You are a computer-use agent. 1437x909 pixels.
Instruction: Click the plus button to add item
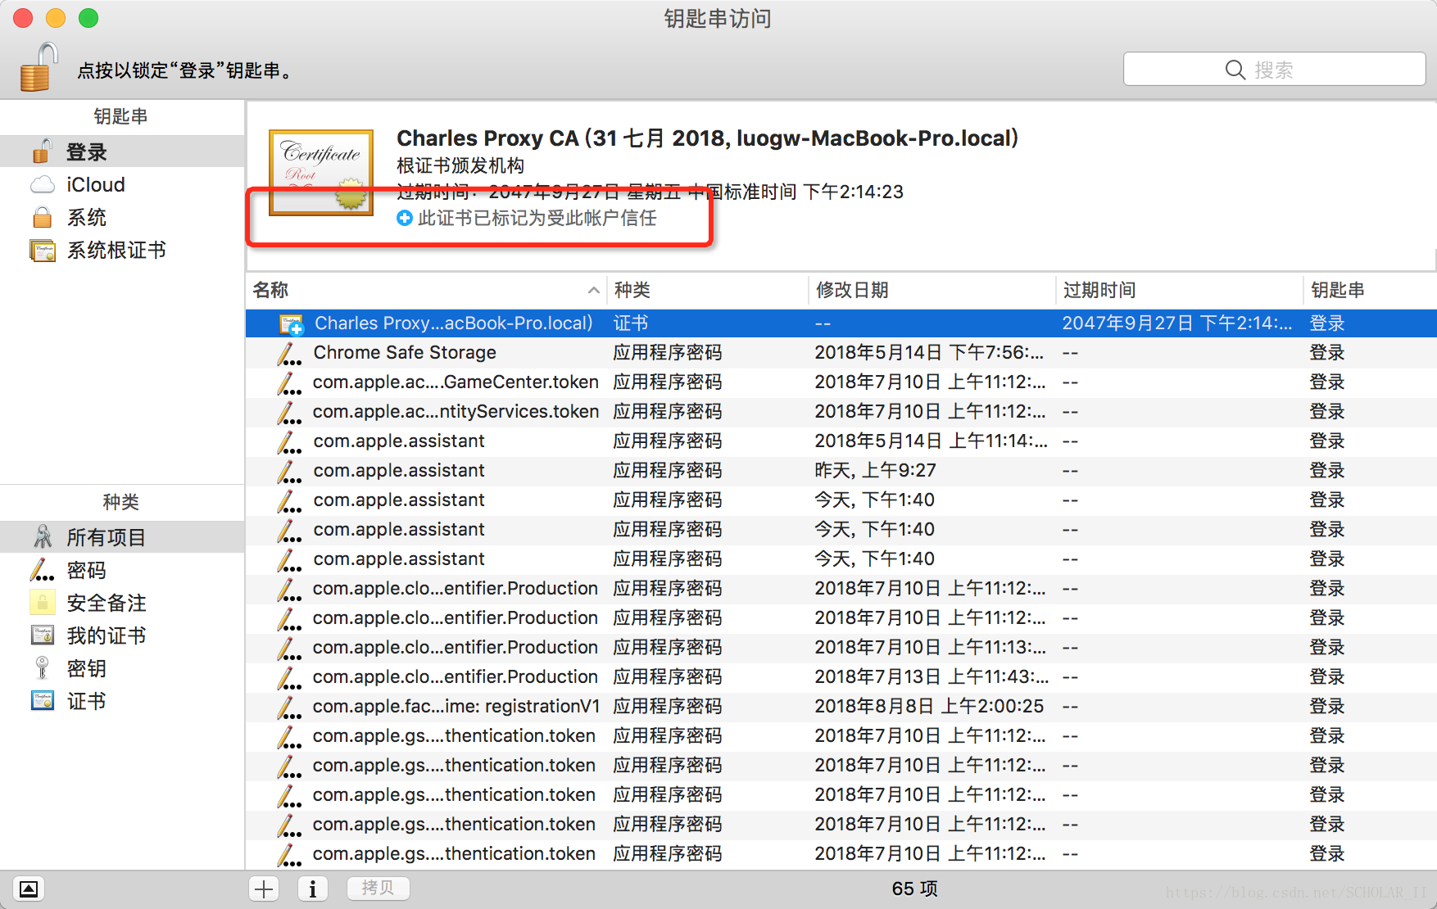click(264, 889)
